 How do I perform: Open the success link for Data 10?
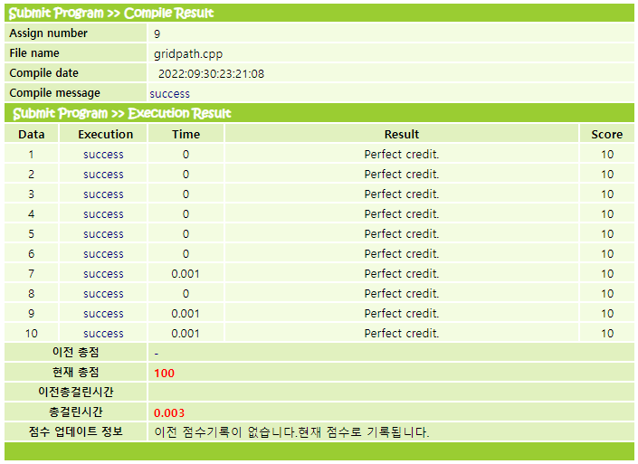pyautogui.click(x=103, y=334)
